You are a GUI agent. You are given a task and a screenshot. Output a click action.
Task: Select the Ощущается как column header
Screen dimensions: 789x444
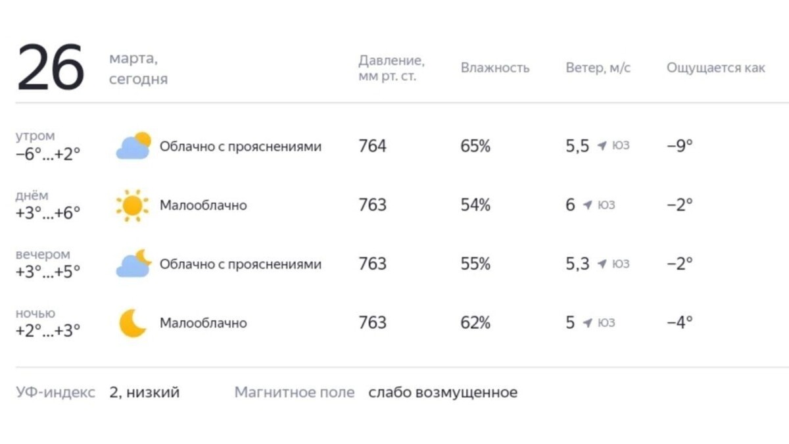[x=716, y=67]
